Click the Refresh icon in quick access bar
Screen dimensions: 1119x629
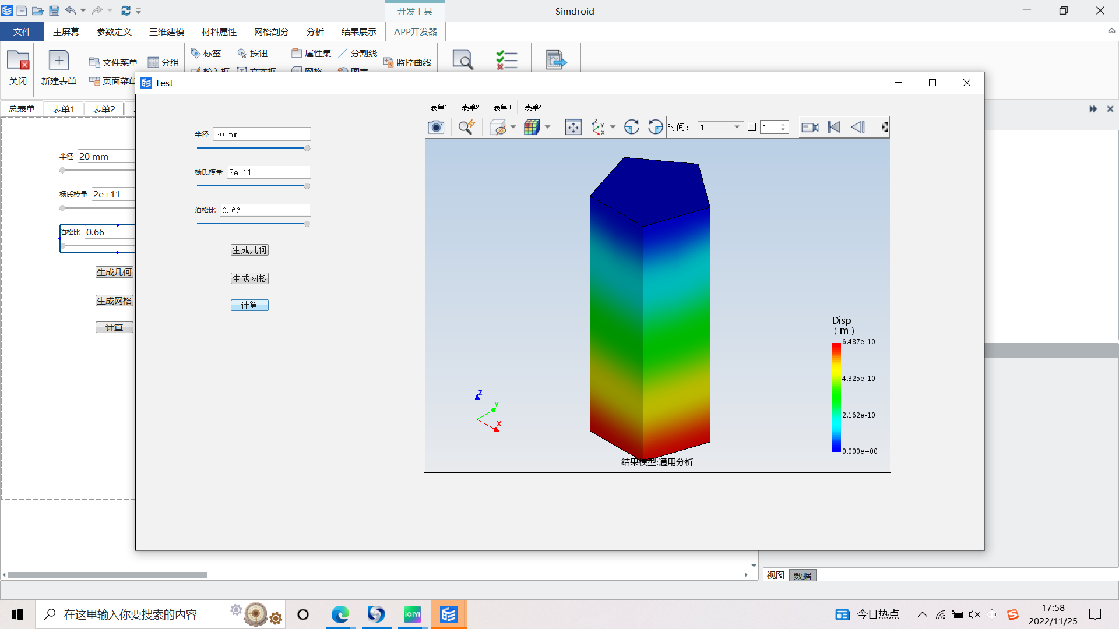126,10
